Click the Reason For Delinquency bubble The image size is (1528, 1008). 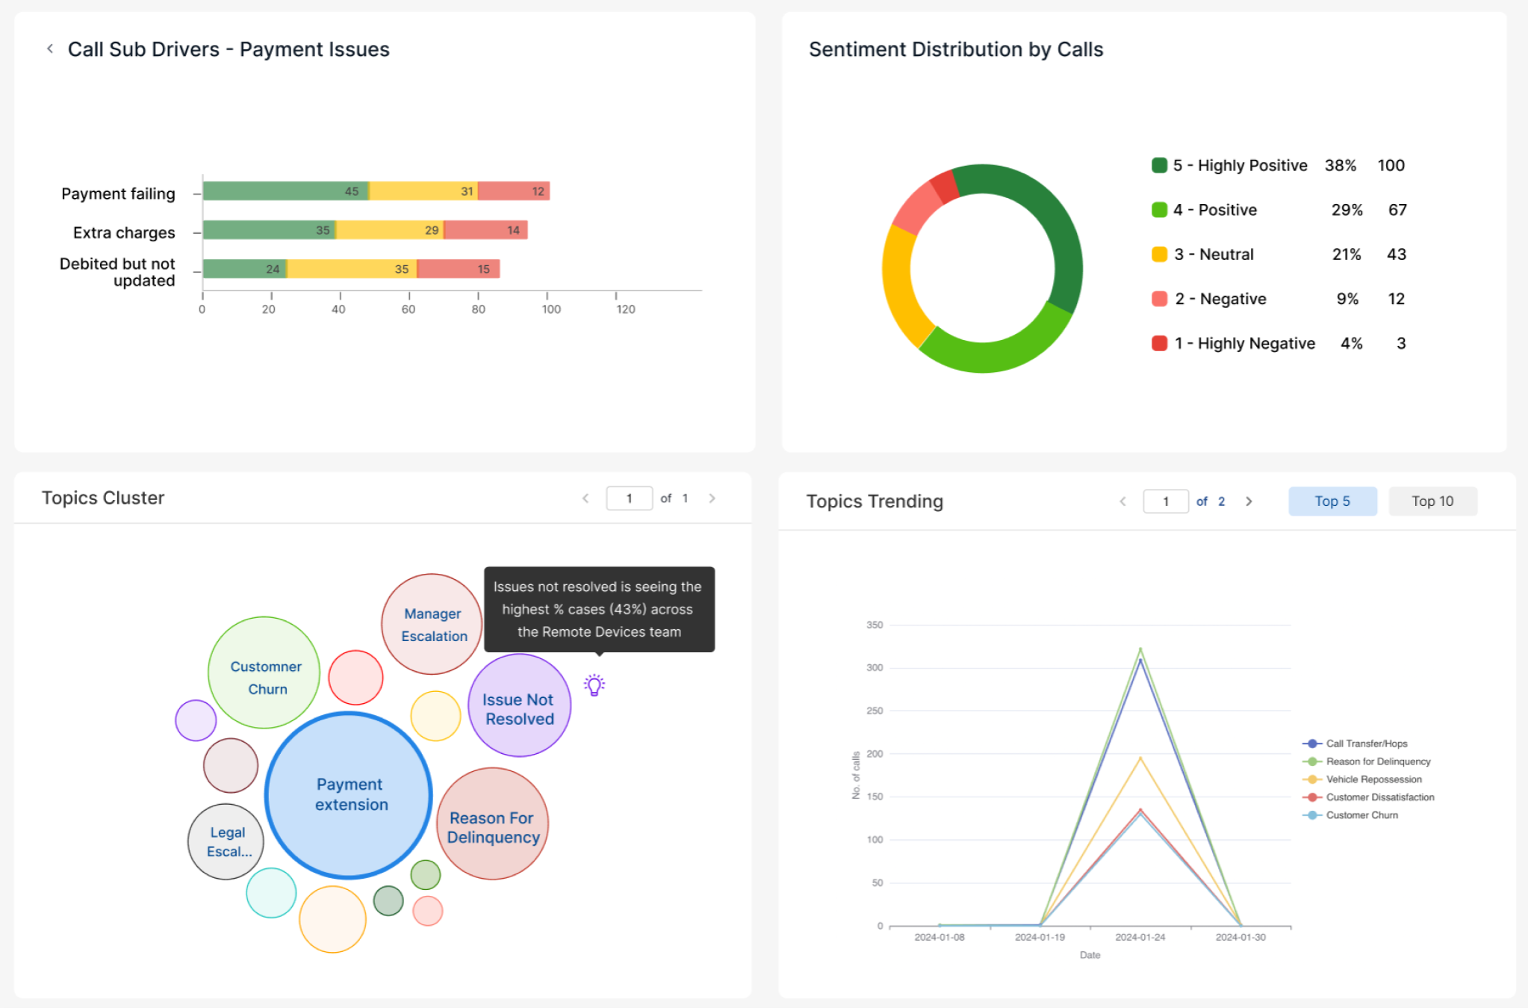click(x=493, y=823)
